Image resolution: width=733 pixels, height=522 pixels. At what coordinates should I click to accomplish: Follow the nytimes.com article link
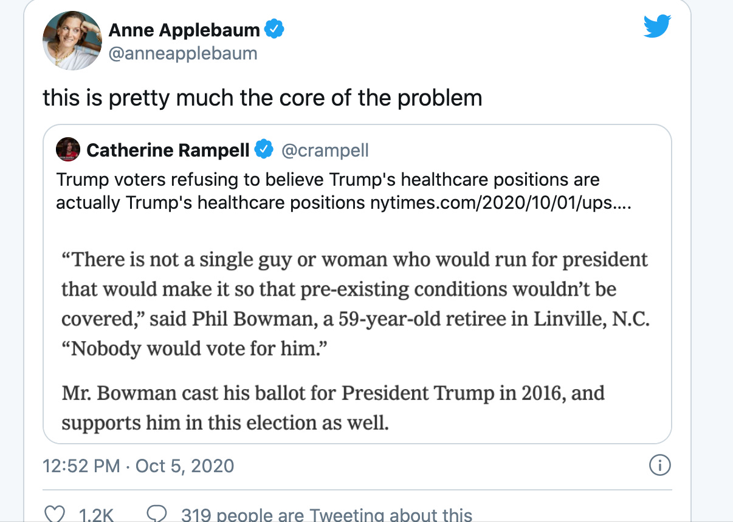tap(501, 203)
